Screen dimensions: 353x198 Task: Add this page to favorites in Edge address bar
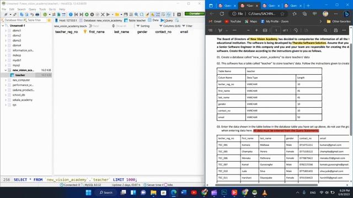click(x=282, y=14)
